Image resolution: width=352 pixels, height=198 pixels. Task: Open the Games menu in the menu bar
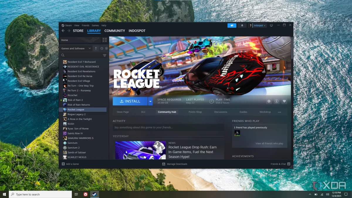tap(95, 25)
